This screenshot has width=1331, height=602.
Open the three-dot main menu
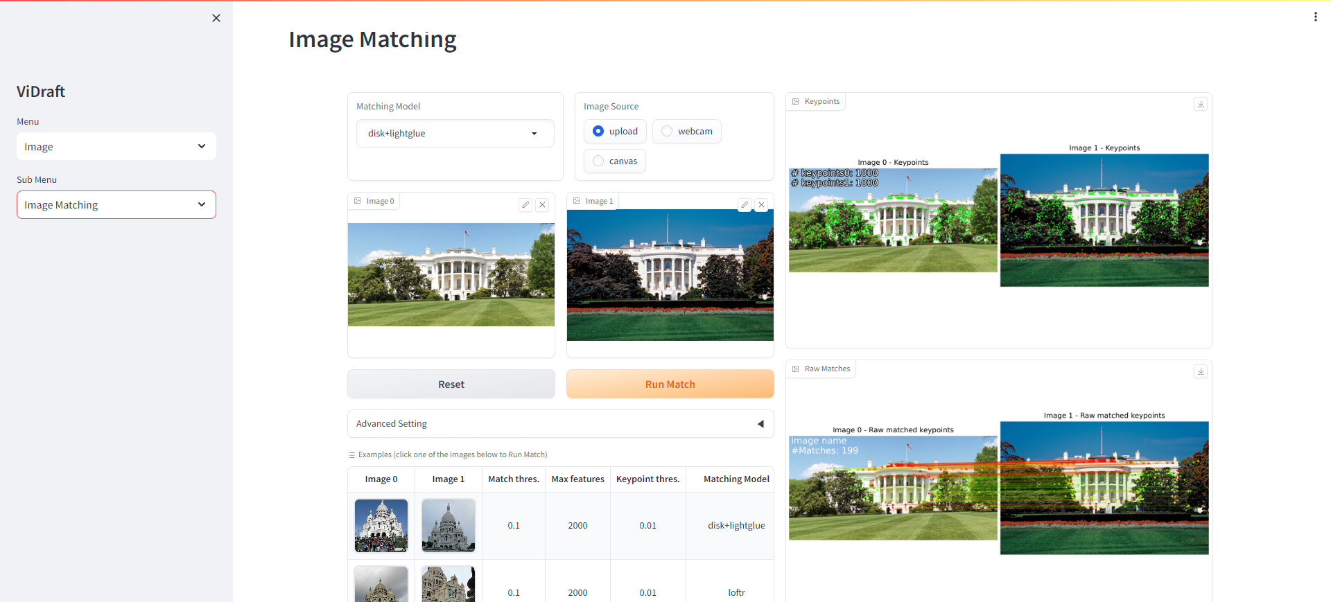click(1315, 17)
